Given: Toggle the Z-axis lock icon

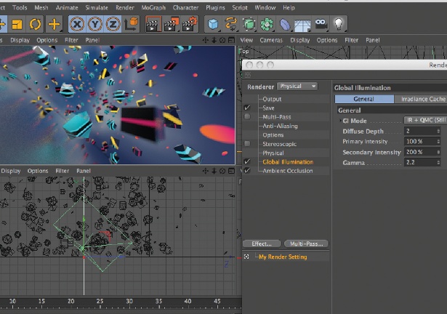Looking at the screenshot, I should 113,24.
